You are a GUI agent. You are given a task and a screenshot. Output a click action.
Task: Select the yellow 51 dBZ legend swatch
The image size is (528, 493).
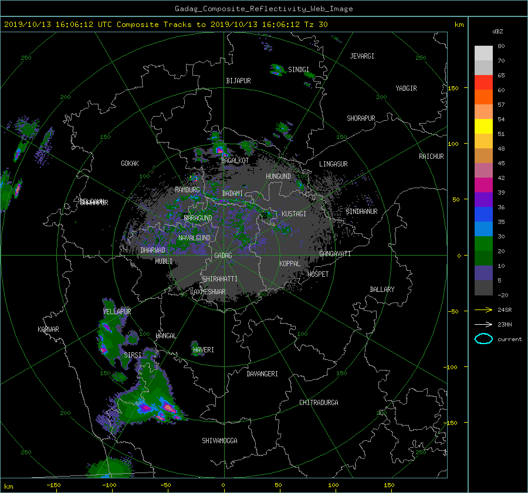(x=483, y=126)
